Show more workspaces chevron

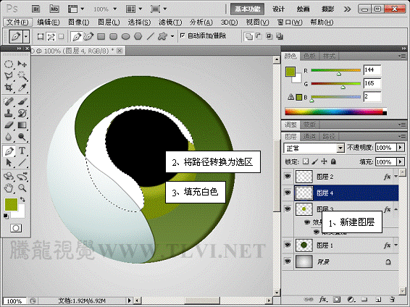click(x=347, y=9)
